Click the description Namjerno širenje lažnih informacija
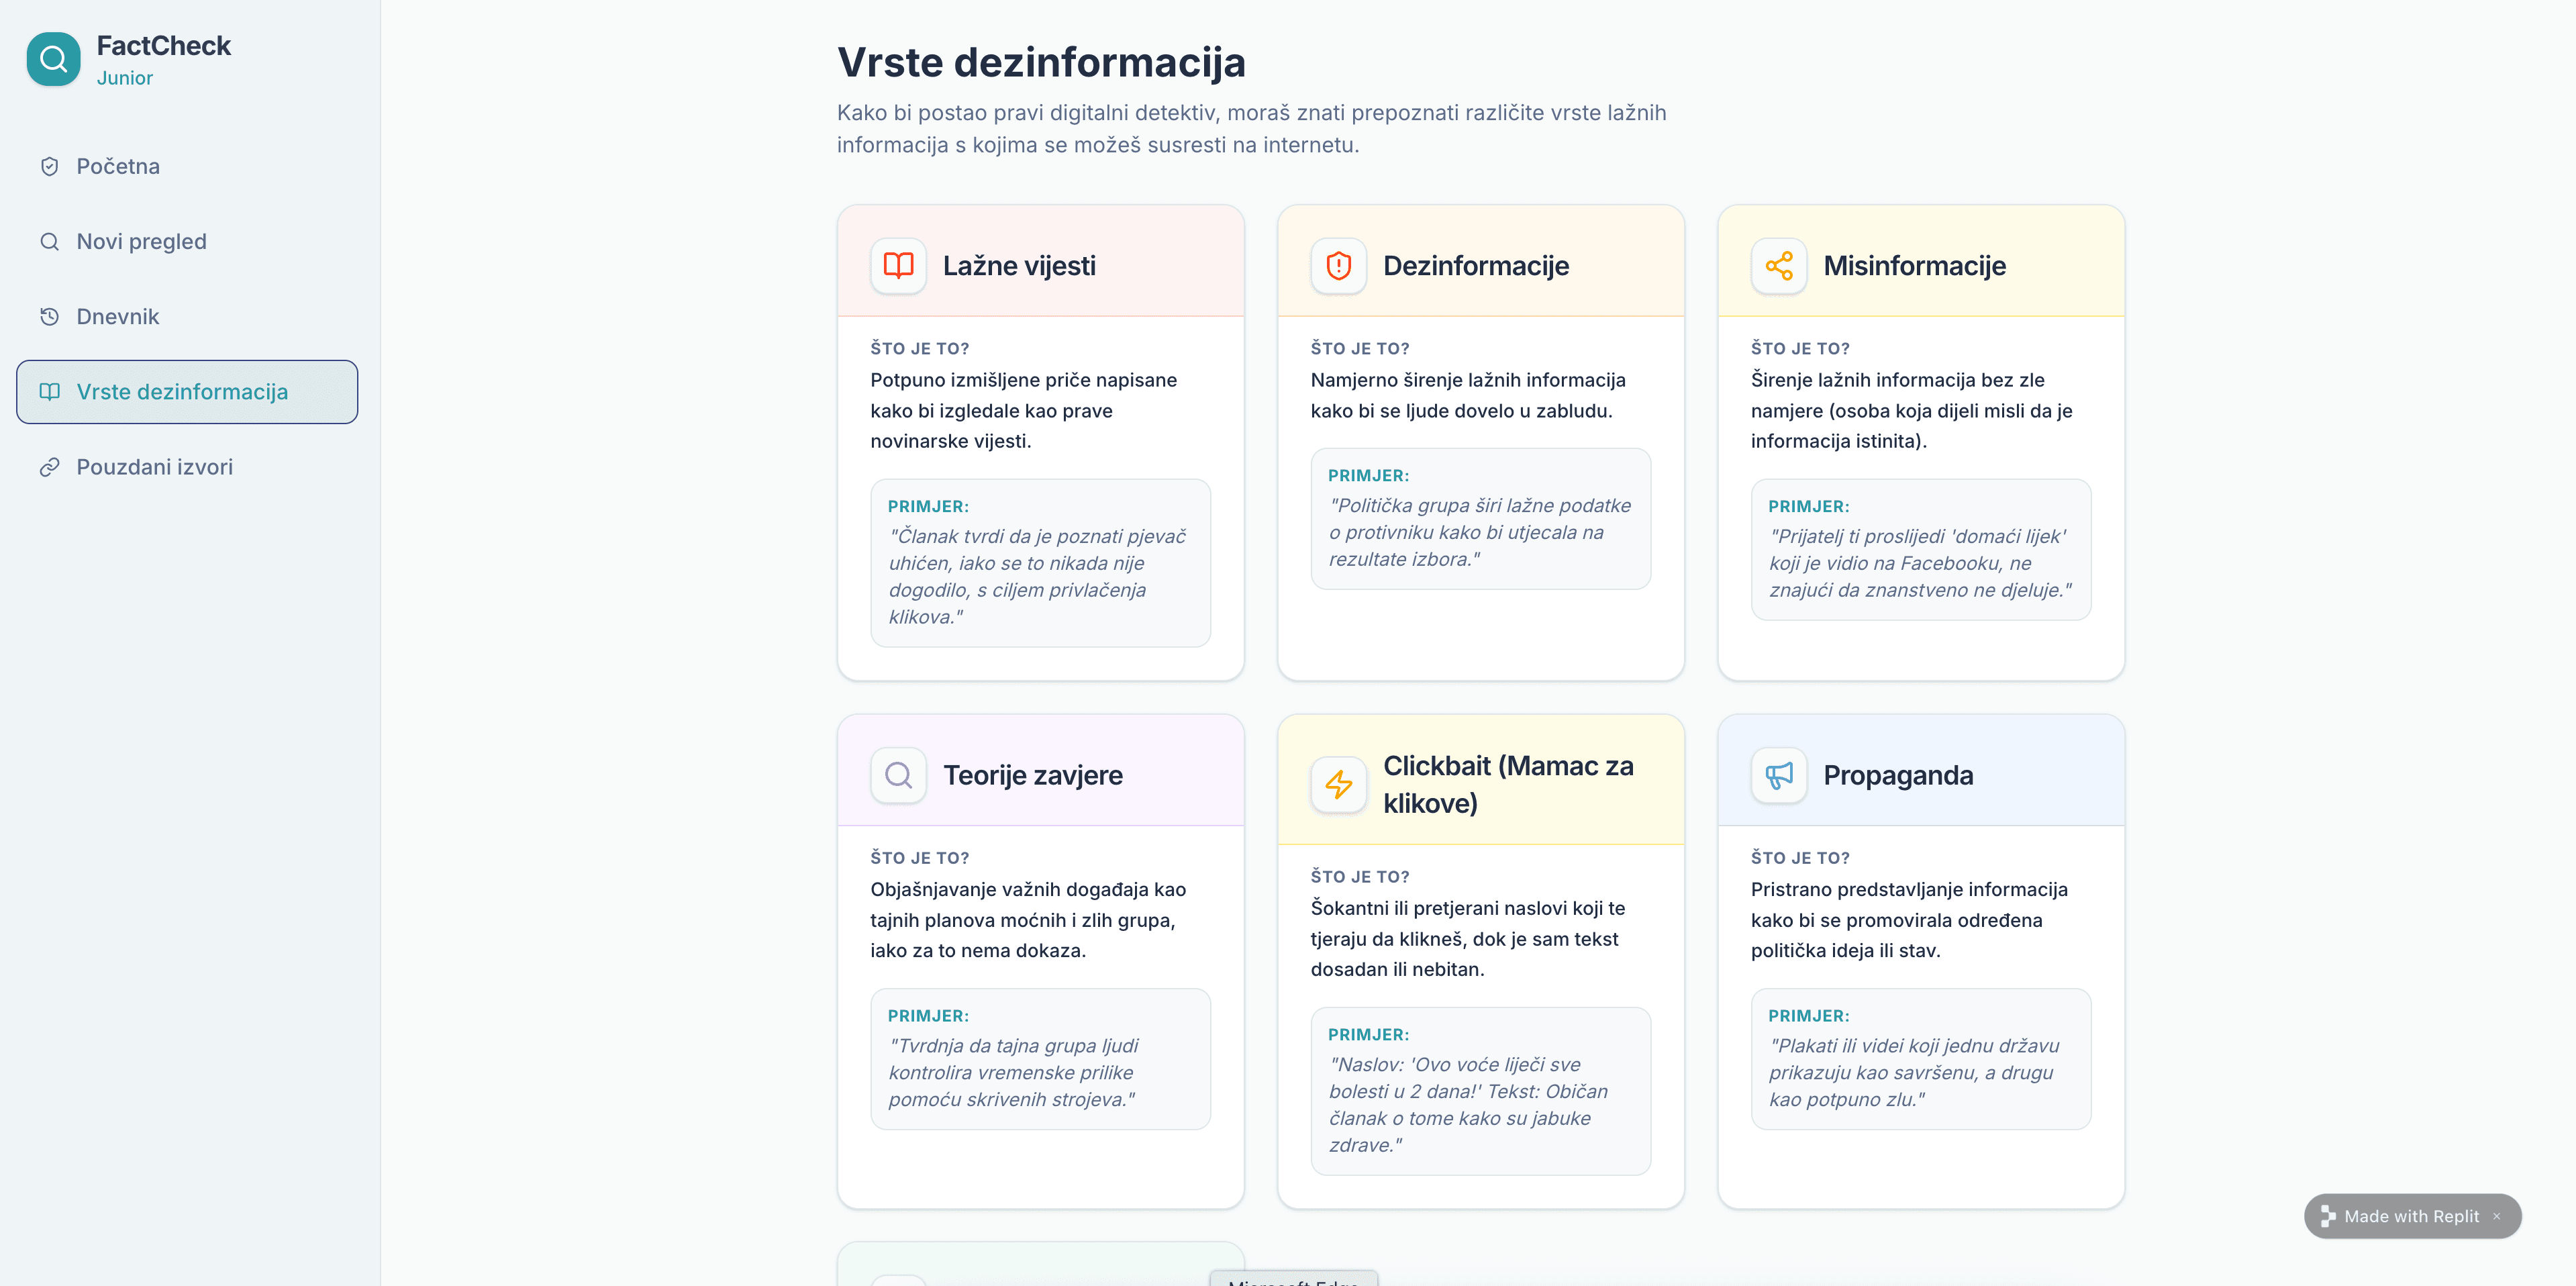The width and height of the screenshot is (2576, 1286). [x=1468, y=395]
